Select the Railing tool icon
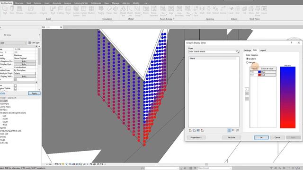This screenshot has width=303, height=170. (101, 8)
